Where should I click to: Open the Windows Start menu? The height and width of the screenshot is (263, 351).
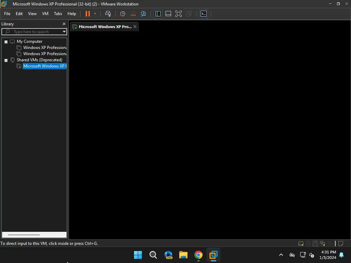point(138,255)
